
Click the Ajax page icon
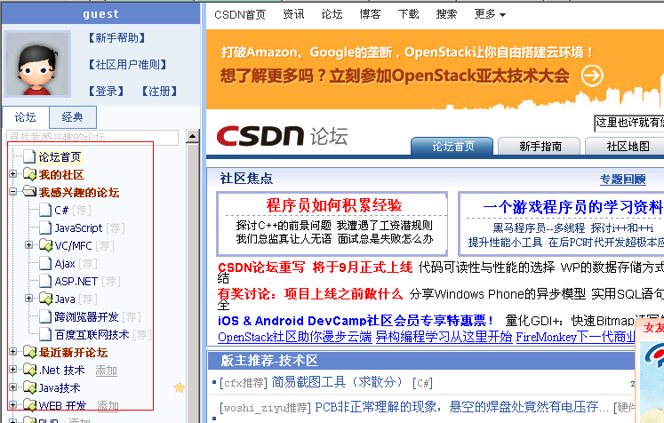(45, 263)
